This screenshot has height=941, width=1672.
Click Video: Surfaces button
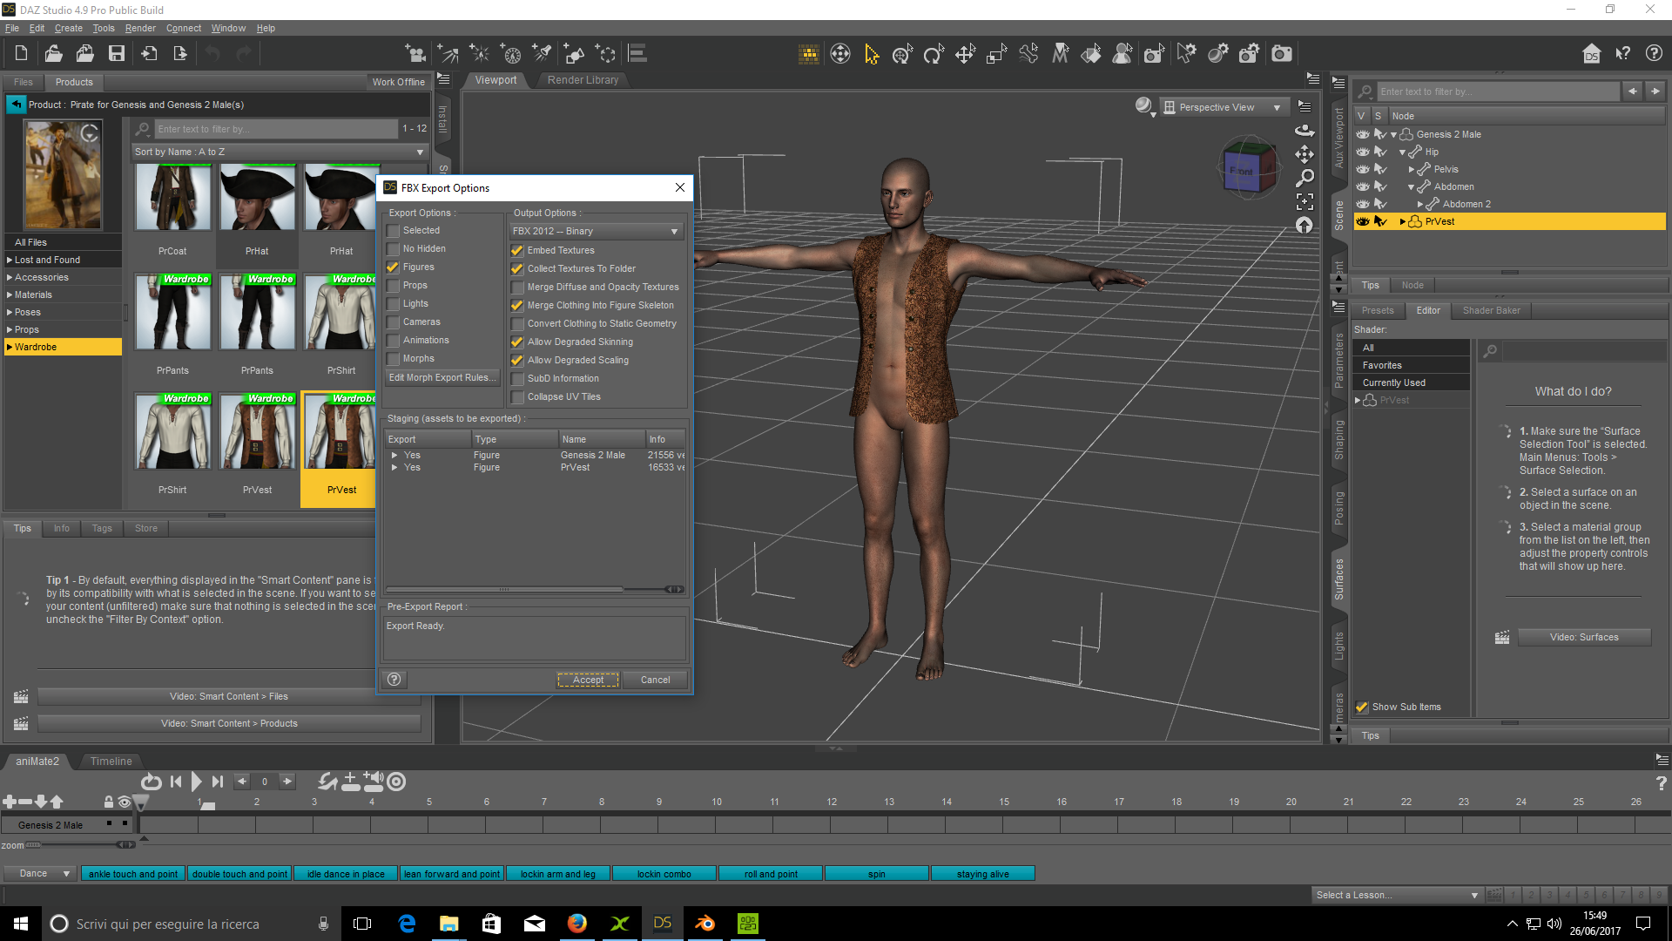(1584, 638)
